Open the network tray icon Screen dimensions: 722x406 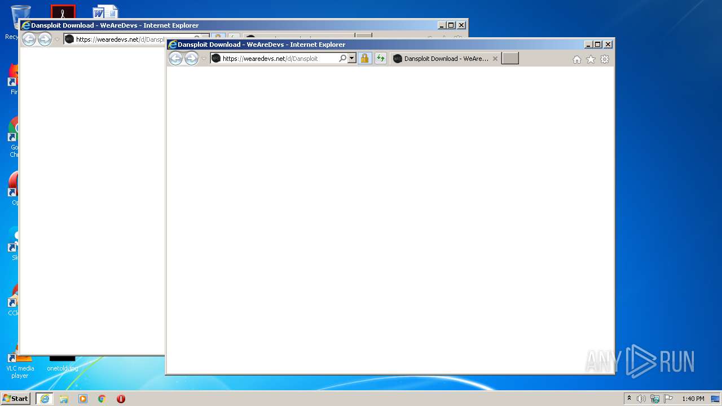click(655, 399)
